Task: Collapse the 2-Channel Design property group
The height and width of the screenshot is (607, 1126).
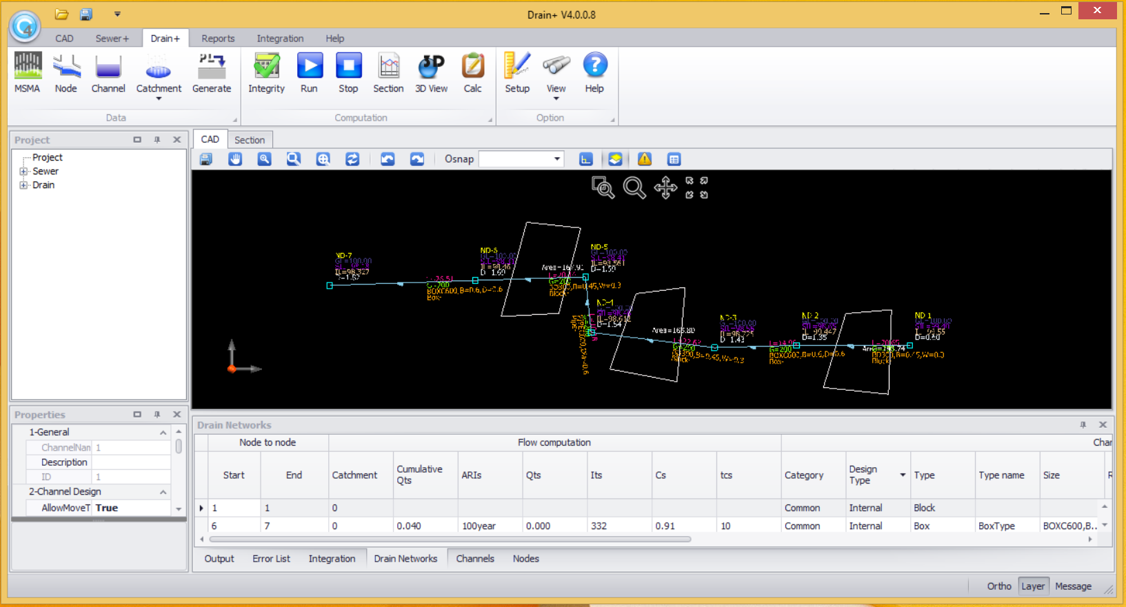Action: [x=163, y=492]
